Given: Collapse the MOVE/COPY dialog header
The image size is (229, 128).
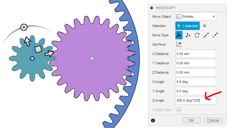Looking at the screenshot, I should (x=152, y=8).
